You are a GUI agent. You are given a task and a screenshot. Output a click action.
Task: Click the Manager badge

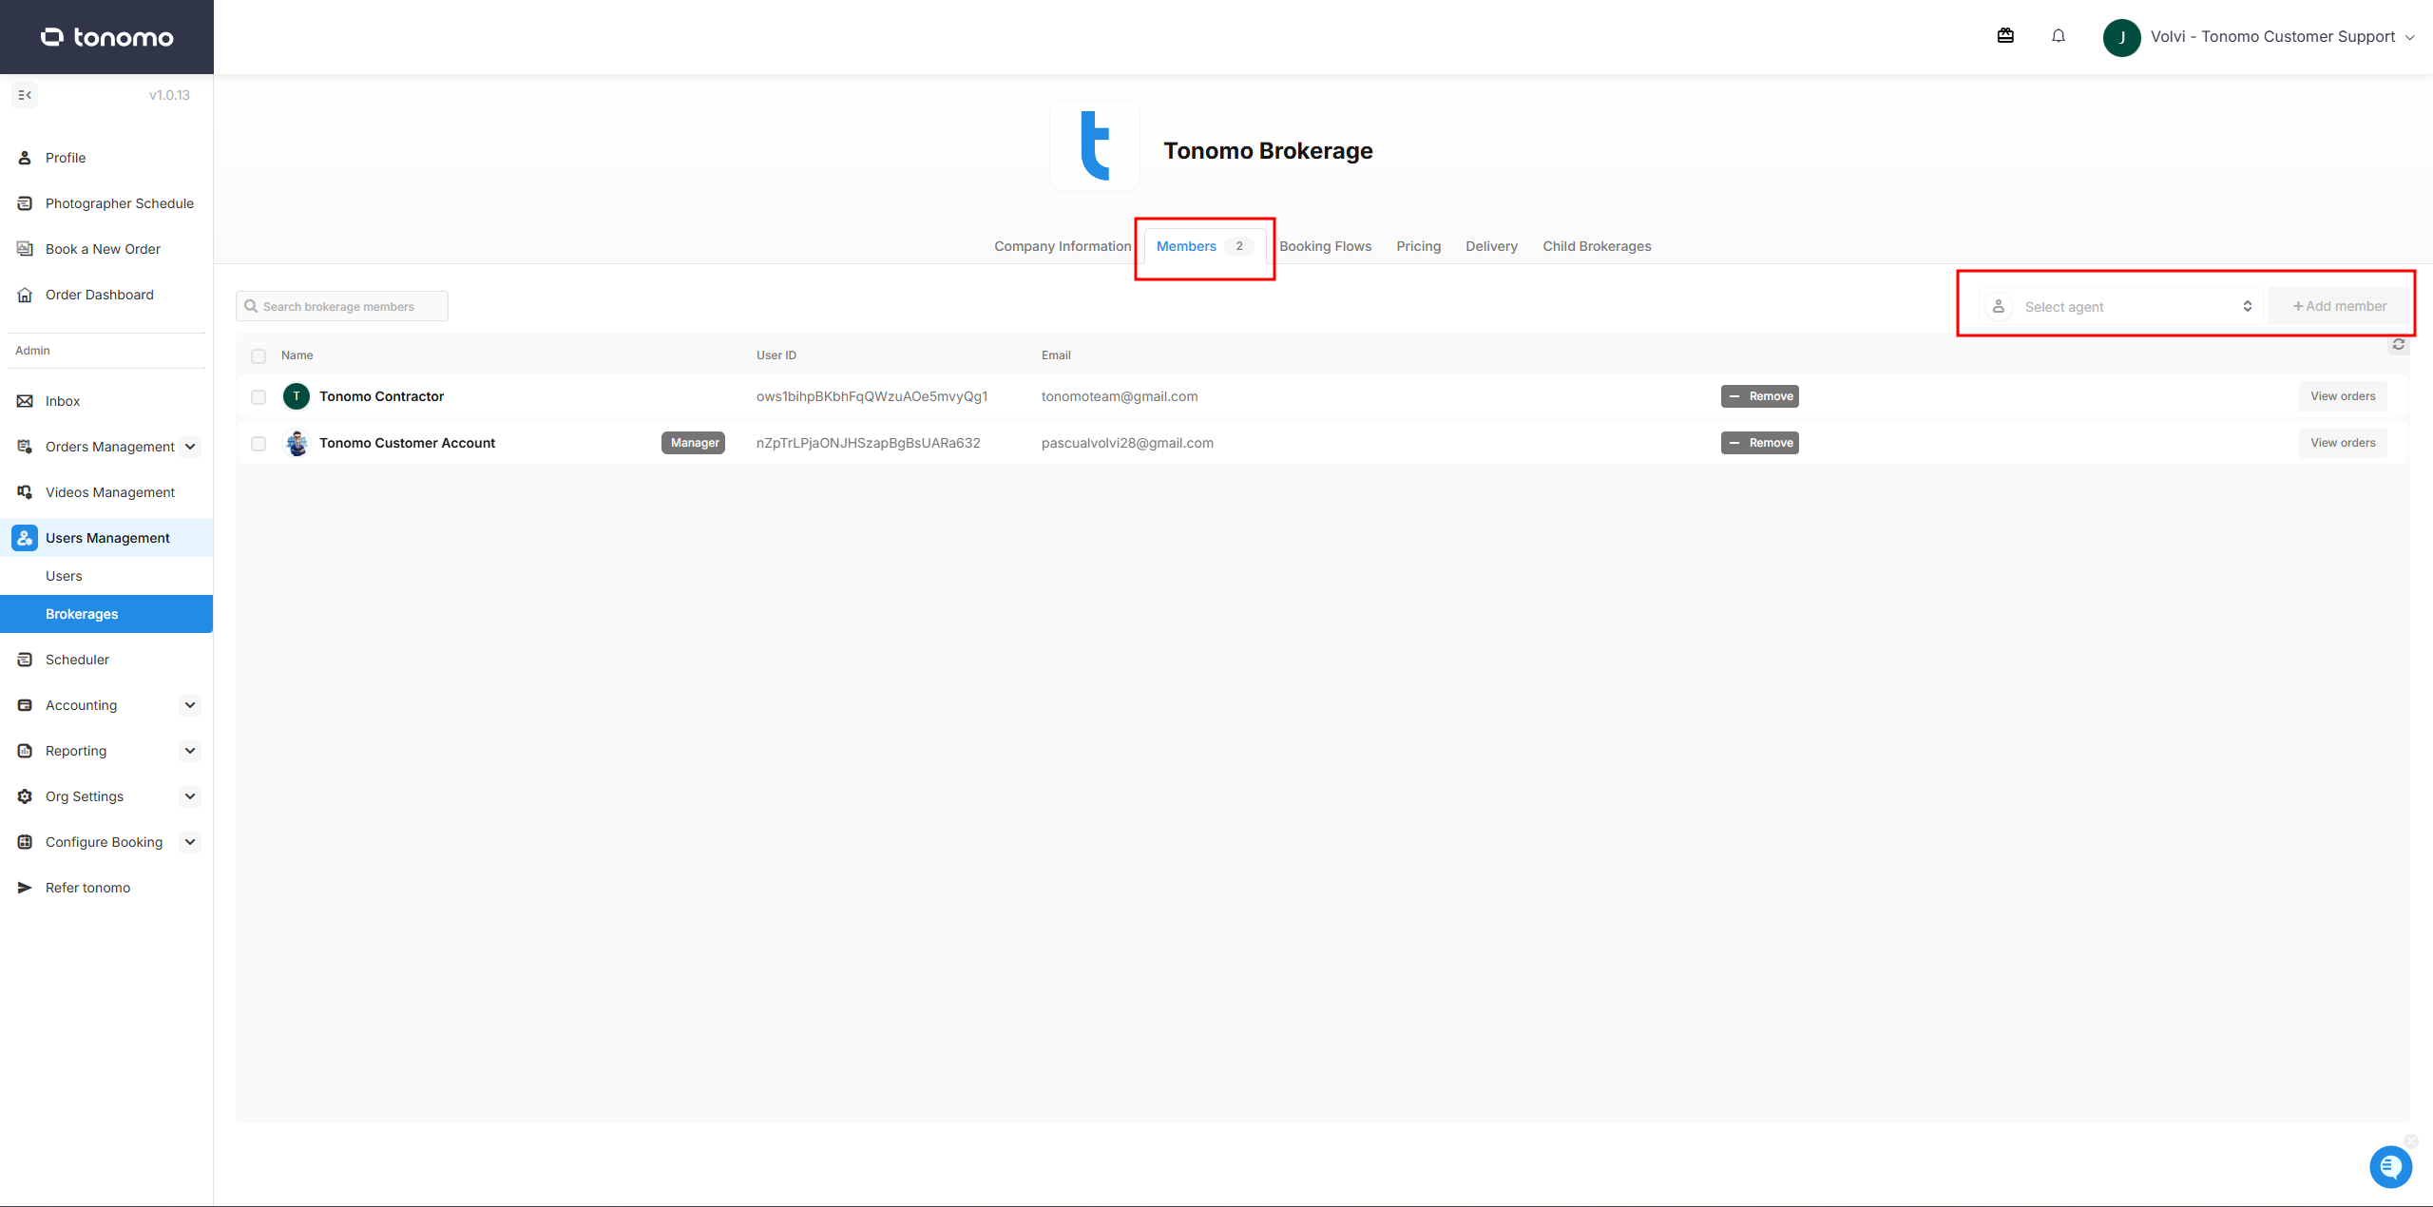694,443
